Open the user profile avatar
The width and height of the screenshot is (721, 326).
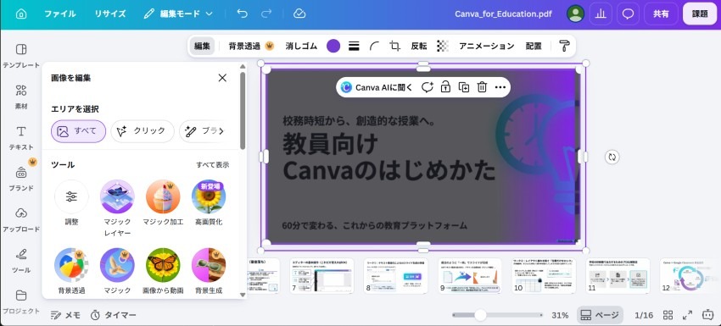(575, 14)
